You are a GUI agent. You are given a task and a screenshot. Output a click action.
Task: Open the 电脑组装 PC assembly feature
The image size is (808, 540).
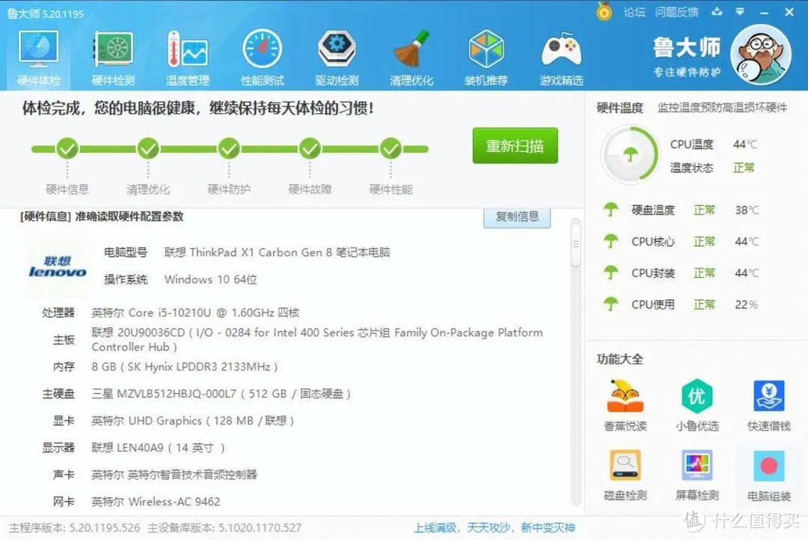(768, 474)
